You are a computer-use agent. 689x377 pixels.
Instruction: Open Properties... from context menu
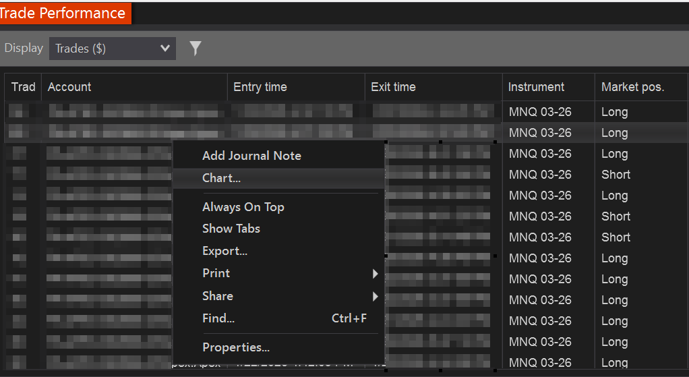[236, 347]
